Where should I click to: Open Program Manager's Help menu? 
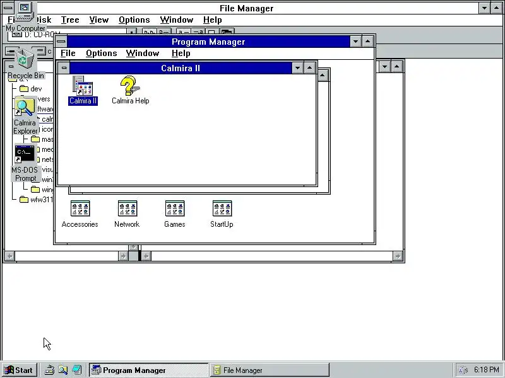point(181,54)
